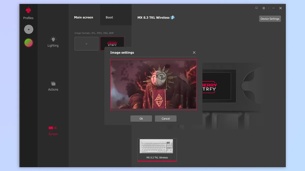
Task: Open Device Settings
Action: (270, 19)
